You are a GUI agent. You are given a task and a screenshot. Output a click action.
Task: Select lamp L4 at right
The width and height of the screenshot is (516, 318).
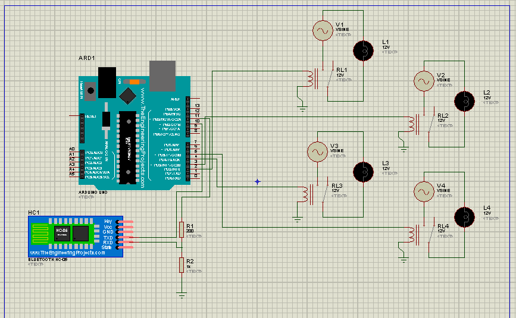click(464, 217)
